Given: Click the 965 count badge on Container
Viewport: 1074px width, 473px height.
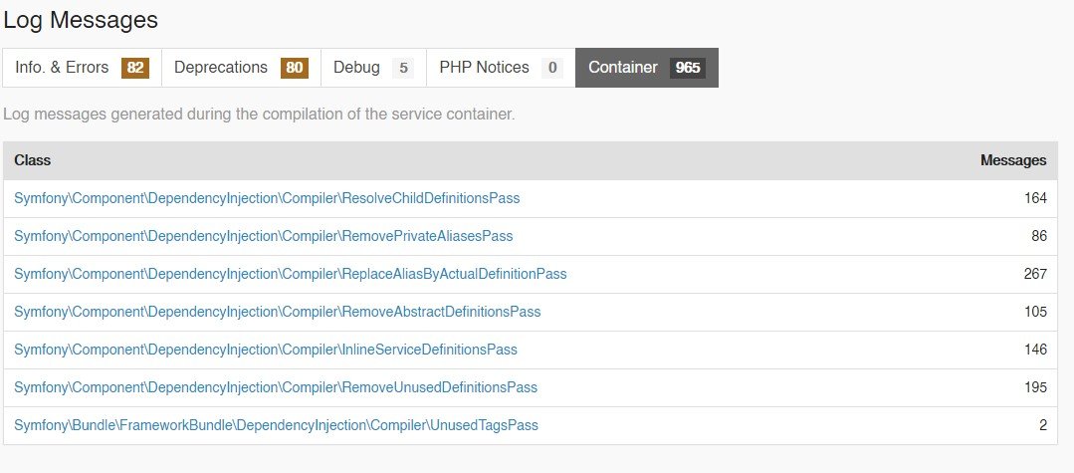Looking at the screenshot, I should click(x=688, y=68).
